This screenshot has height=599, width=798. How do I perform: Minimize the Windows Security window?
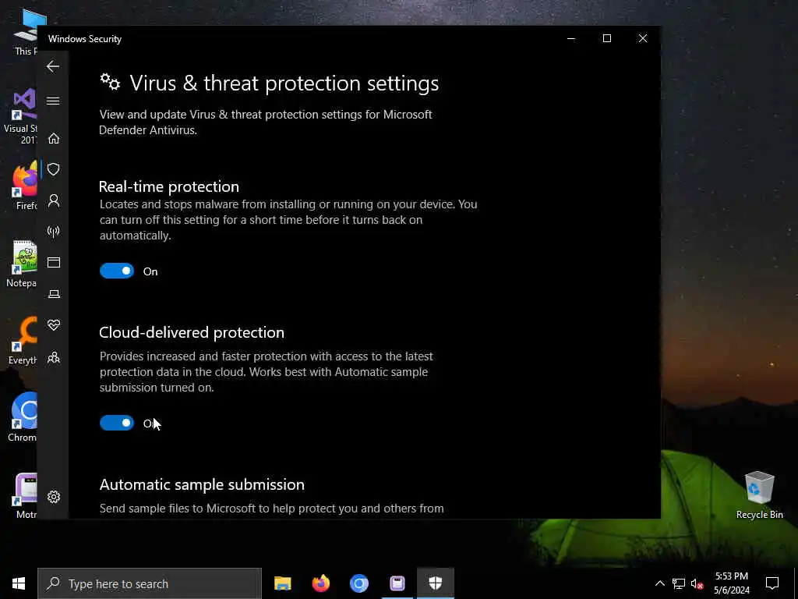[571, 39]
